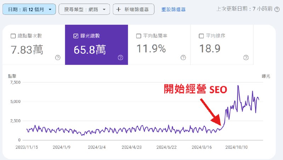Click the 2023/11/15 date axis label
This screenshot has height=160, width=283.
27,147
